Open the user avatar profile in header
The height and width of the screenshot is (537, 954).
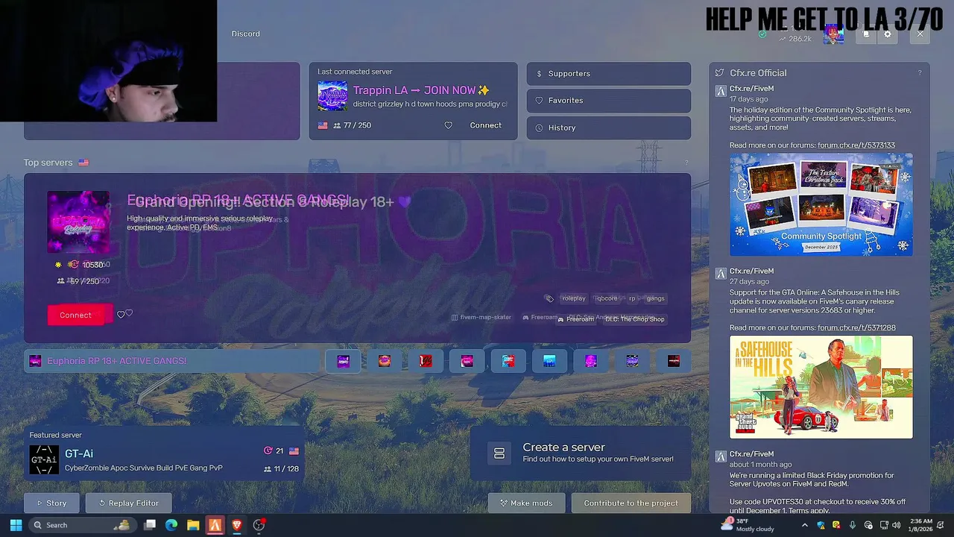833,34
